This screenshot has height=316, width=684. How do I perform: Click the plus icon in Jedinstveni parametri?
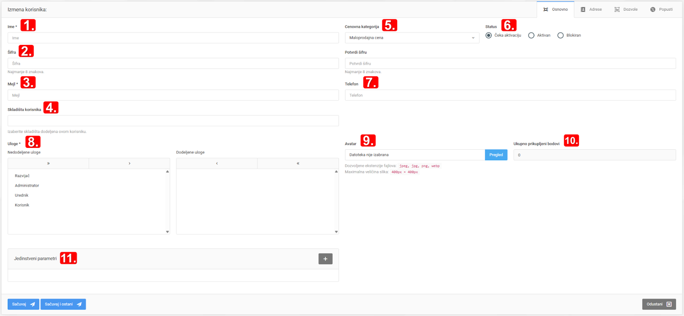click(x=325, y=259)
